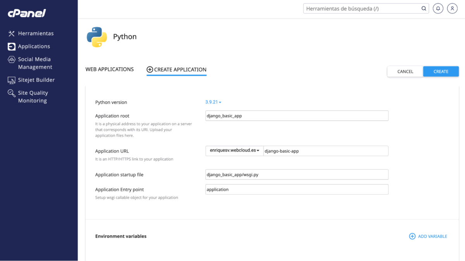
Task: Click the Site Quality Monitoring magnifier icon
Action: [11, 93]
